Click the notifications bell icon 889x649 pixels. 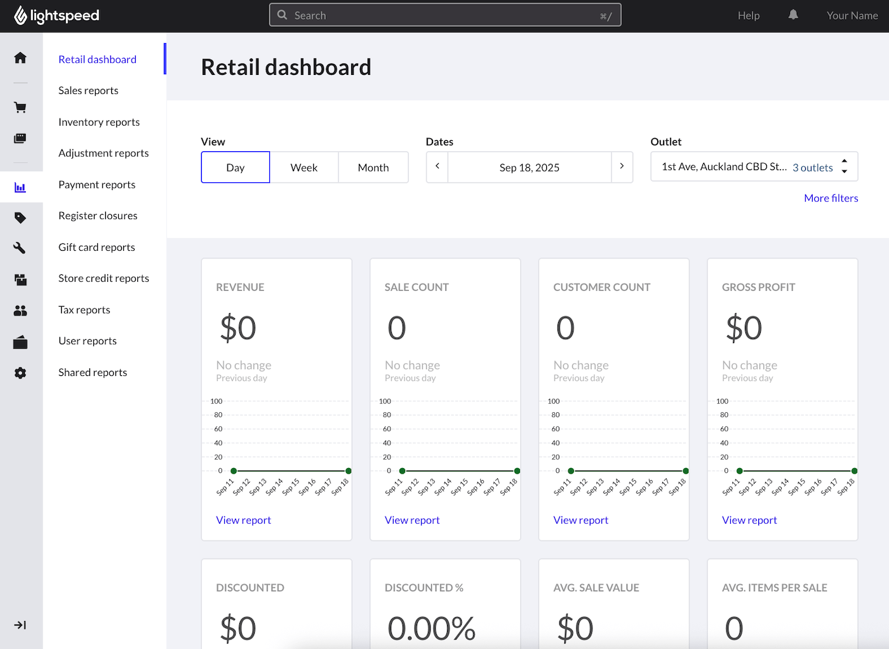(x=793, y=15)
